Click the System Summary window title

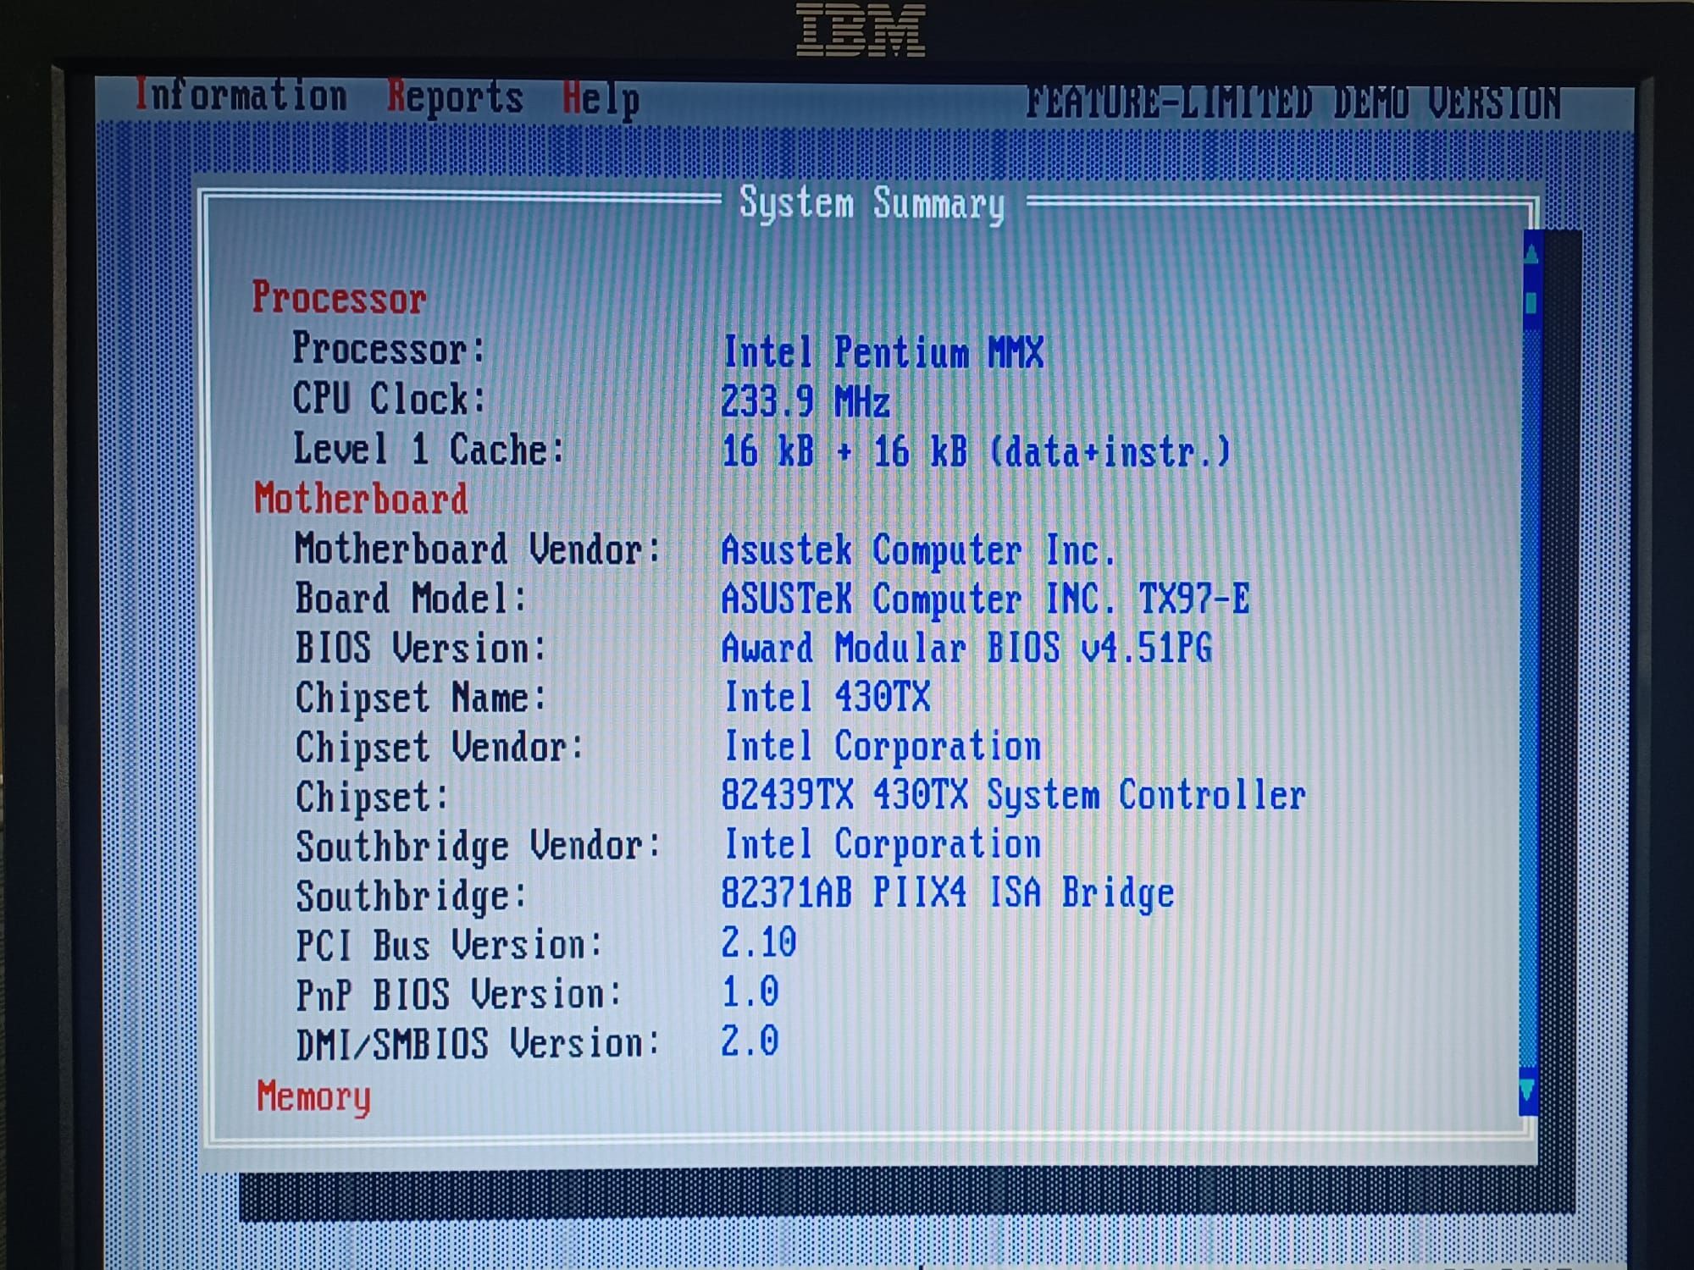coord(872,204)
